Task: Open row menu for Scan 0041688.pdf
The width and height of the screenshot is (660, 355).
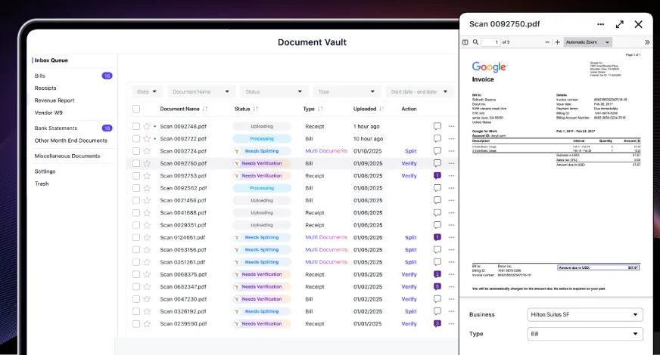Action: tap(452, 212)
